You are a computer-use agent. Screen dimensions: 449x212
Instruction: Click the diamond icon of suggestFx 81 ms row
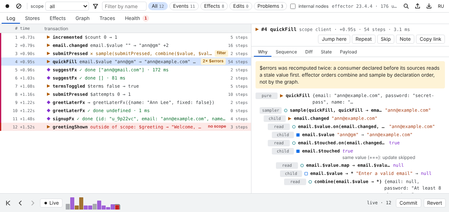coord(49,78)
